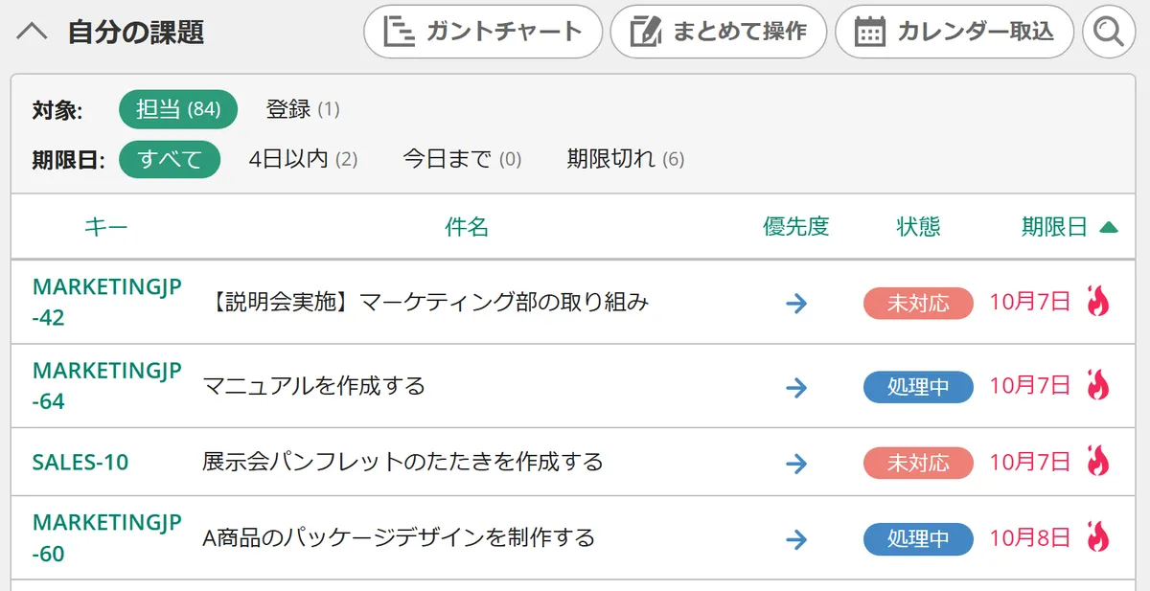Image resolution: width=1150 pixels, height=591 pixels.
Task: Open the Gantt chart view
Action: click(x=482, y=32)
